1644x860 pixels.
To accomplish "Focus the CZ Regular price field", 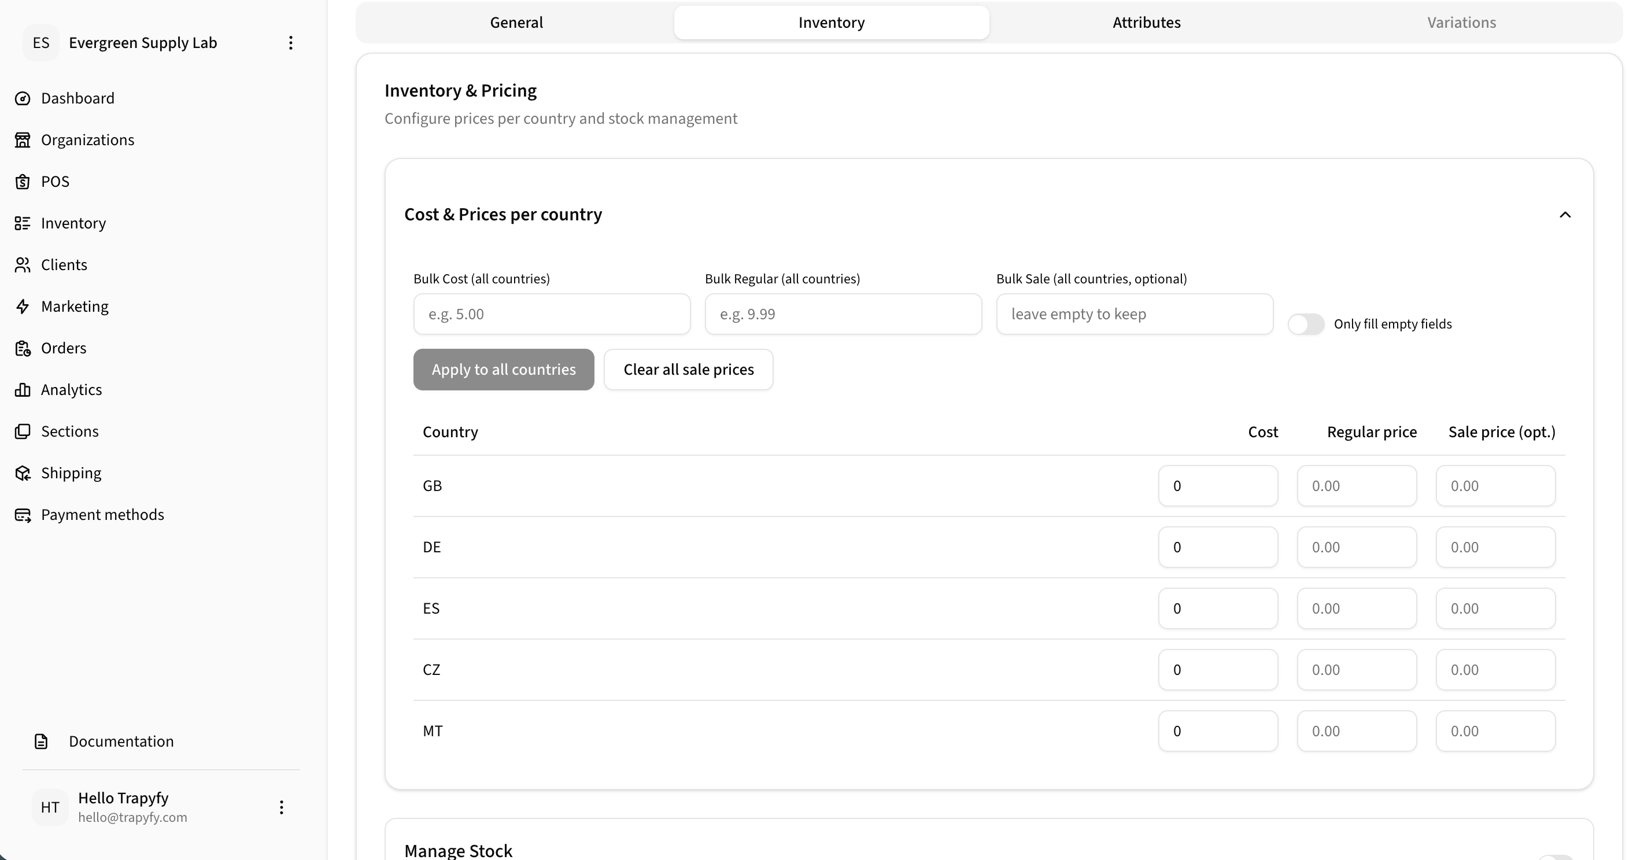I will (1357, 670).
